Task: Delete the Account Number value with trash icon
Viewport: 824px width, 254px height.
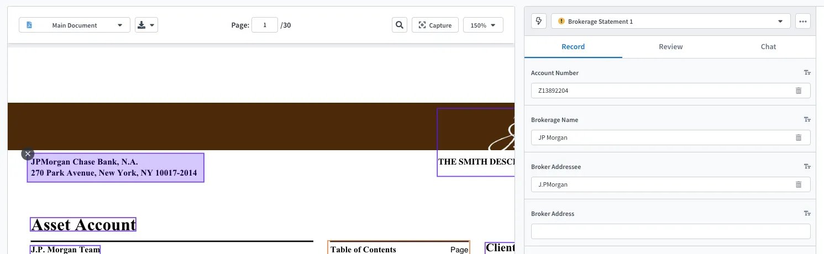Action: point(799,91)
